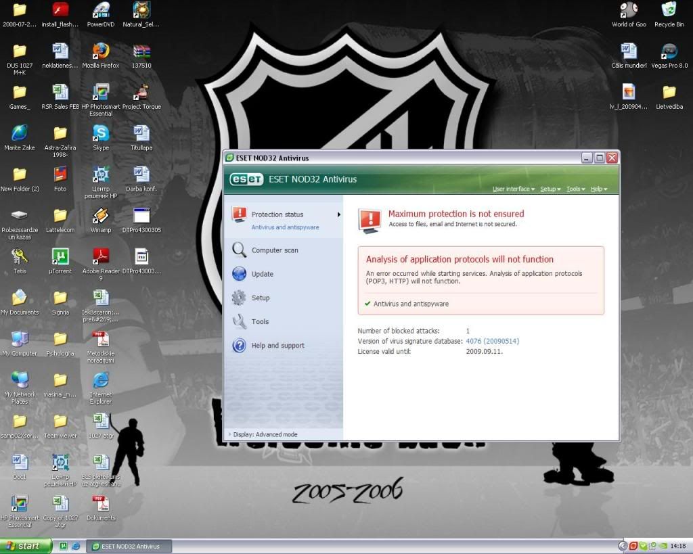The image size is (693, 554).
Task: Select Mozilla Firefox desktop icon
Action: click(x=101, y=55)
